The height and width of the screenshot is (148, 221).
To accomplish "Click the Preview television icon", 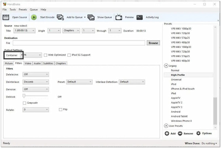I will [x=119, y=17].
